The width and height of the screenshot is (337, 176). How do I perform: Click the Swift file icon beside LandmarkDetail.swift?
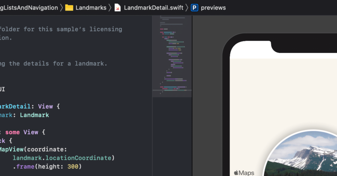click(117, 8)
